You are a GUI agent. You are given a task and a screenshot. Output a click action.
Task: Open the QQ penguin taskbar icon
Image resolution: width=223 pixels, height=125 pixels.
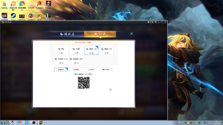[12, 122]
